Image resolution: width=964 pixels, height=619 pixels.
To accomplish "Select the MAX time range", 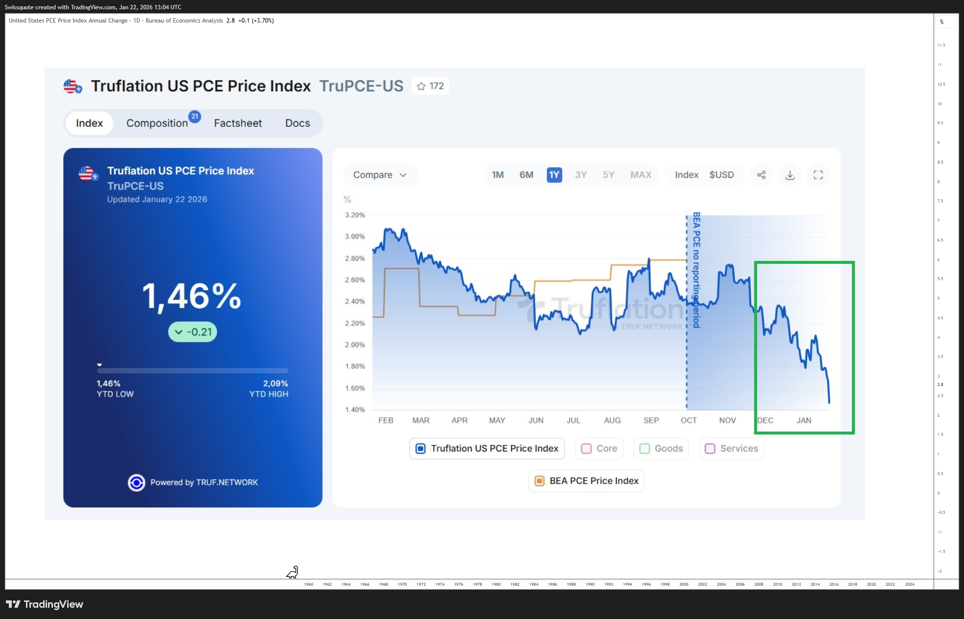I will point(641,175).
